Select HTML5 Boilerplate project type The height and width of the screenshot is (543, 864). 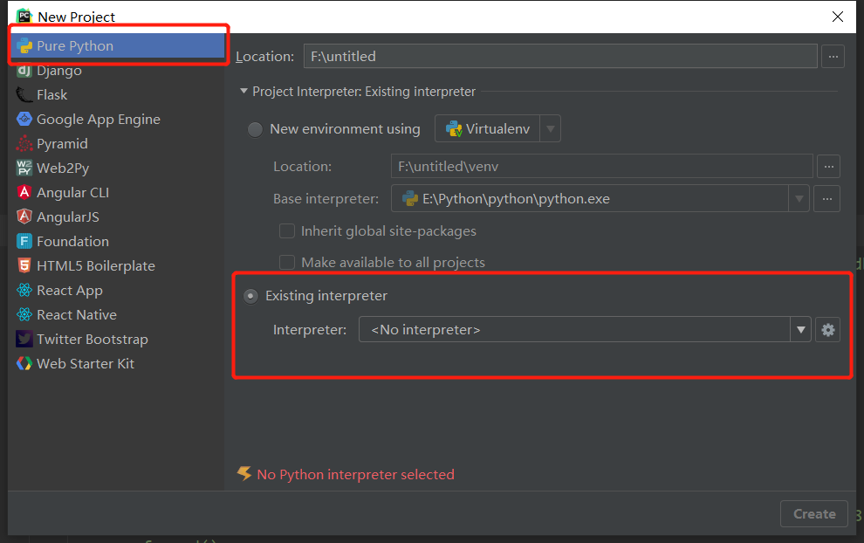pos(117,265)
